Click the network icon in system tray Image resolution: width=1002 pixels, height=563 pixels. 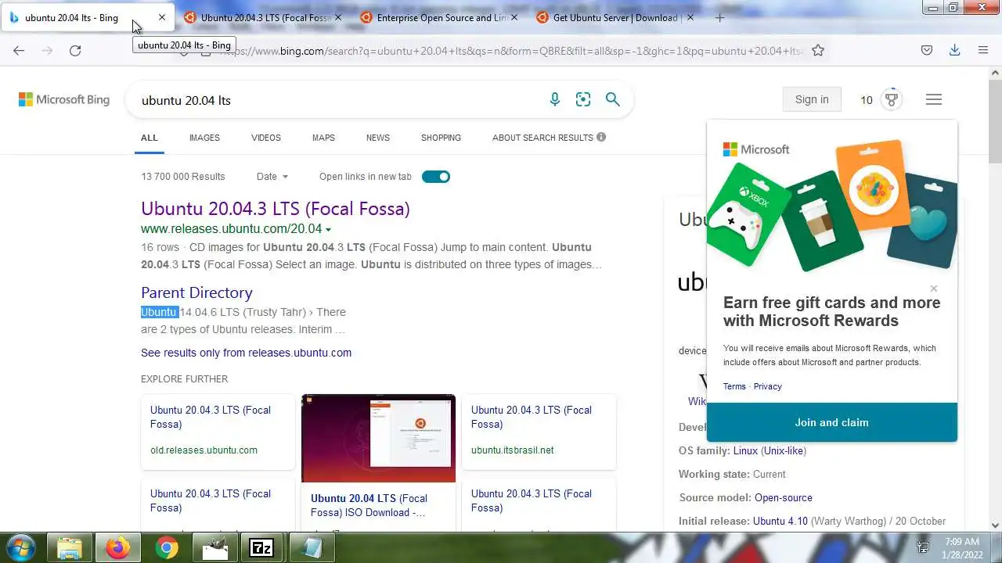point(923,547)
